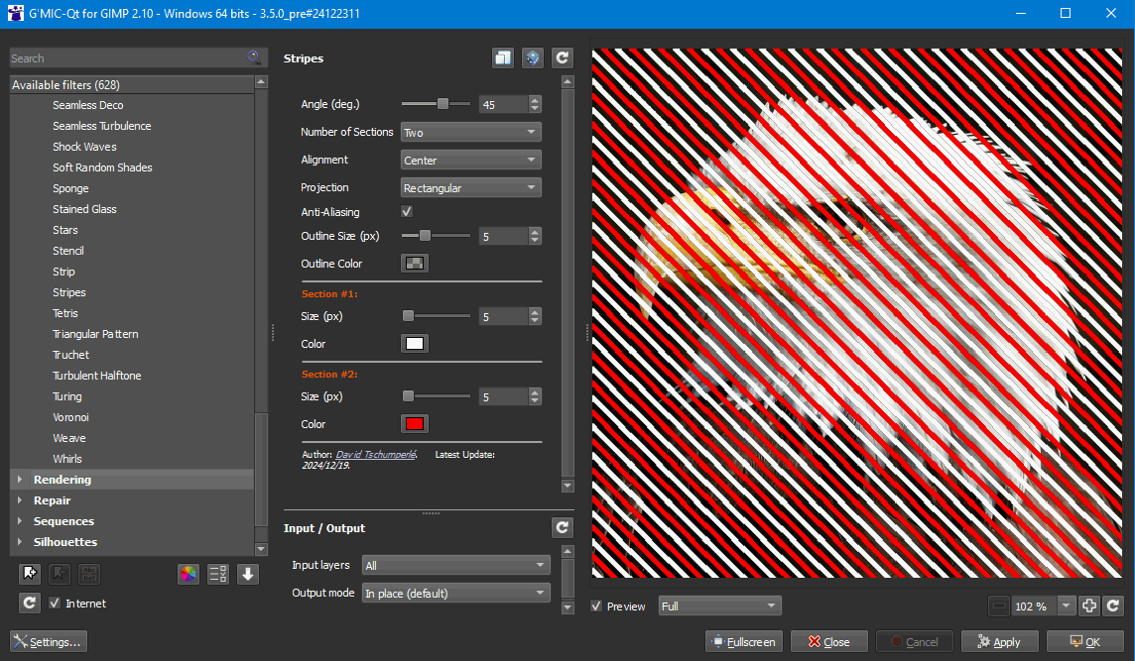Screen dimensions: 1135x661
Task: Open Number of Sections dropdown
Action: pos(470,133)
